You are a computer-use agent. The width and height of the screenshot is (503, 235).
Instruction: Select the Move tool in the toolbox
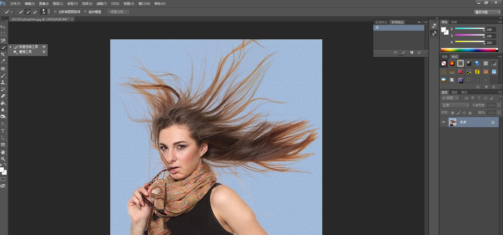[3, 27]
